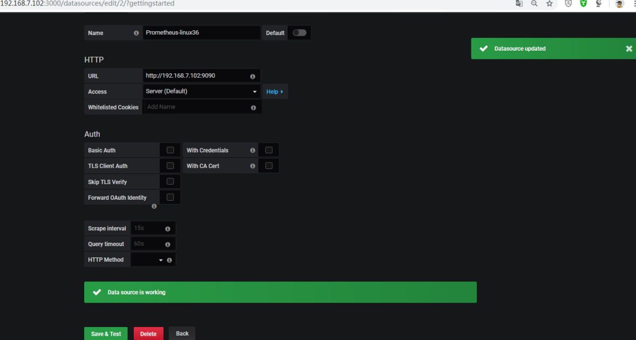
Task: Click the Forward OAuth Identity info icon
Action: click(x=154, y=206)
